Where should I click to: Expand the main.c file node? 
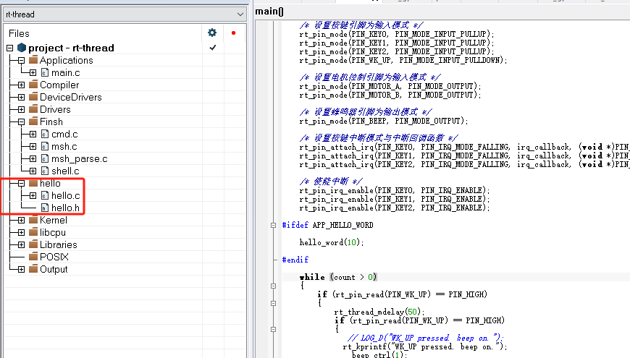[33, 72]
